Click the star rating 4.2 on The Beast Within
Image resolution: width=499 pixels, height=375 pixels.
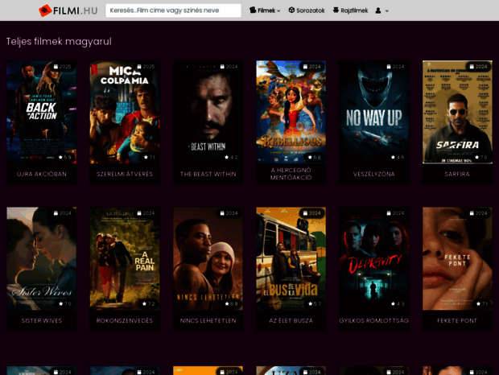(x=231, y=157)
